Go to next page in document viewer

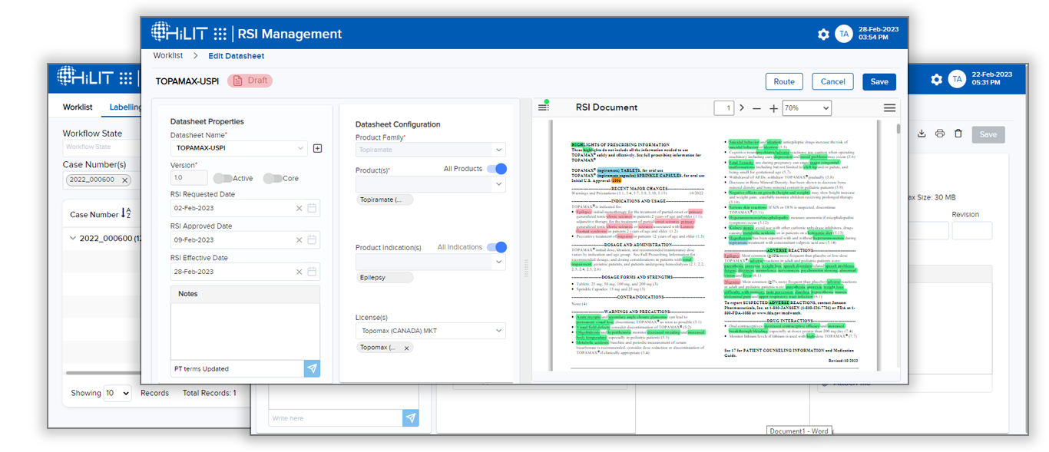click(x=742, y=108)
